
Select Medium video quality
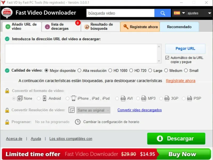[x=166, y=70]
